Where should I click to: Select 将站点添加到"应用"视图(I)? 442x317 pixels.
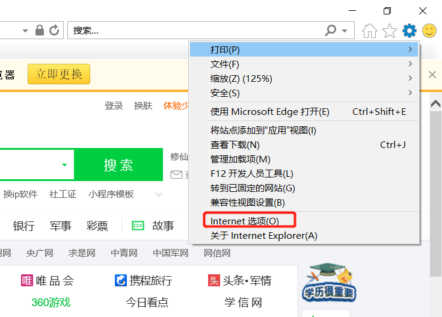(304, 131)
